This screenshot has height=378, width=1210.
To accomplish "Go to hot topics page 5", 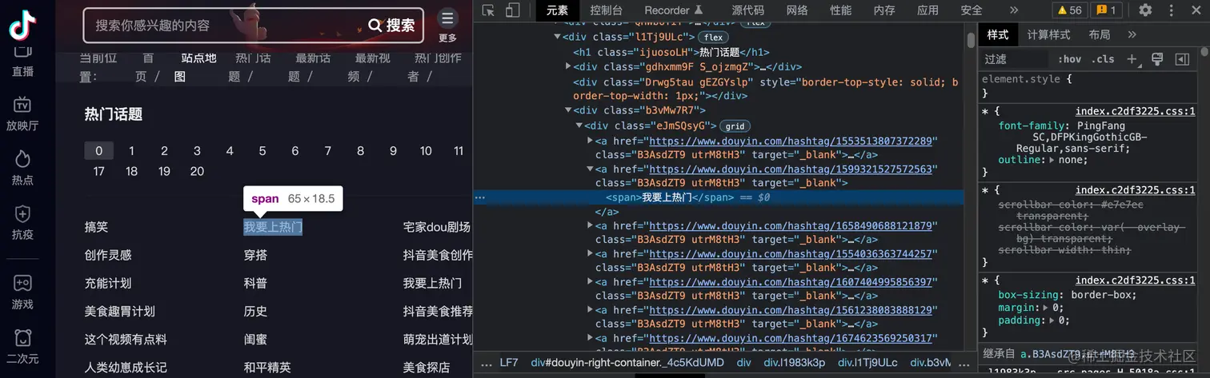I will (262, 151).
